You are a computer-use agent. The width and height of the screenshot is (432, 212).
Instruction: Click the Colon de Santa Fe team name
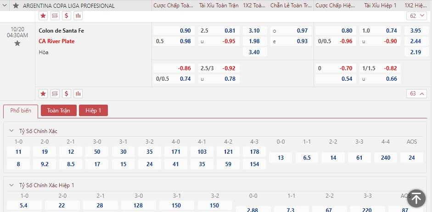62,31
